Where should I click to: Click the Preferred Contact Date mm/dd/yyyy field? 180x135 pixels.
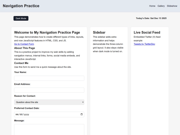pyautogui.click(x=49, y=114)
